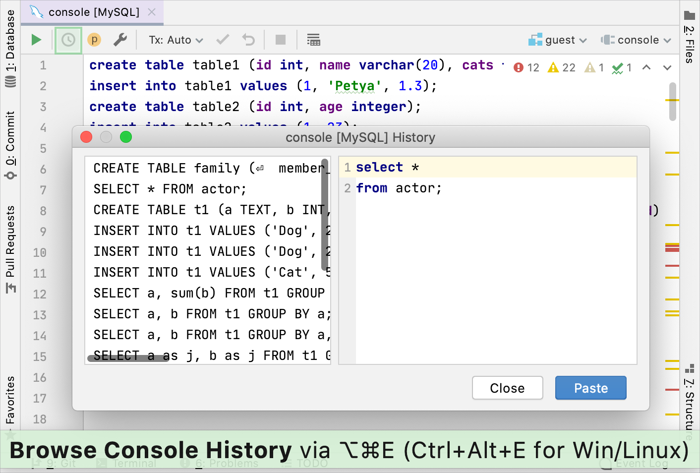Click the stop execution icon

[280, 40]
